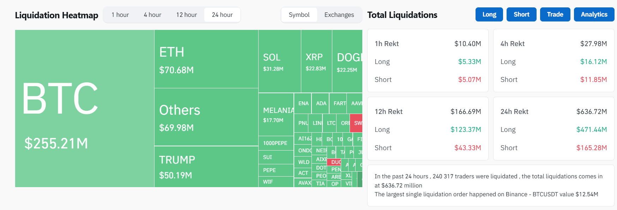Click the 24h Rekt summary card
Viewport: 617px width, 210px height.
click(x=554, y=129)
